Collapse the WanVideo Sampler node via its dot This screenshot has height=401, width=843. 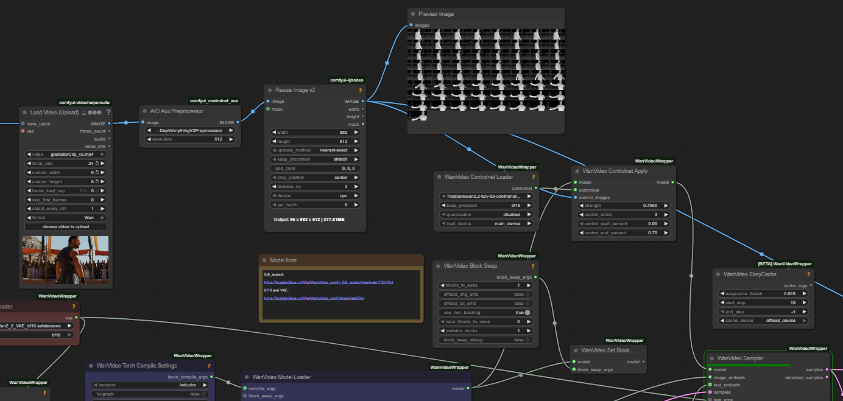tap(711, 358)
